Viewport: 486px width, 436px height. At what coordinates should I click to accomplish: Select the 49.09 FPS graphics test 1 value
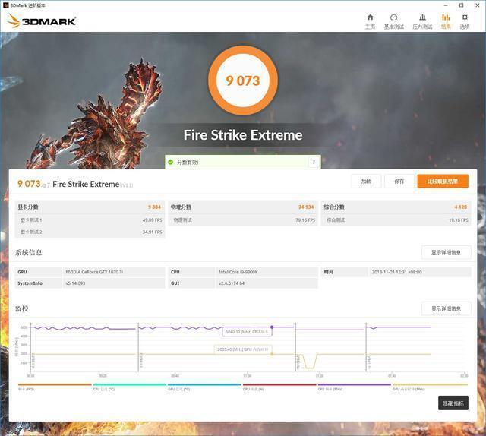point(152,220)
